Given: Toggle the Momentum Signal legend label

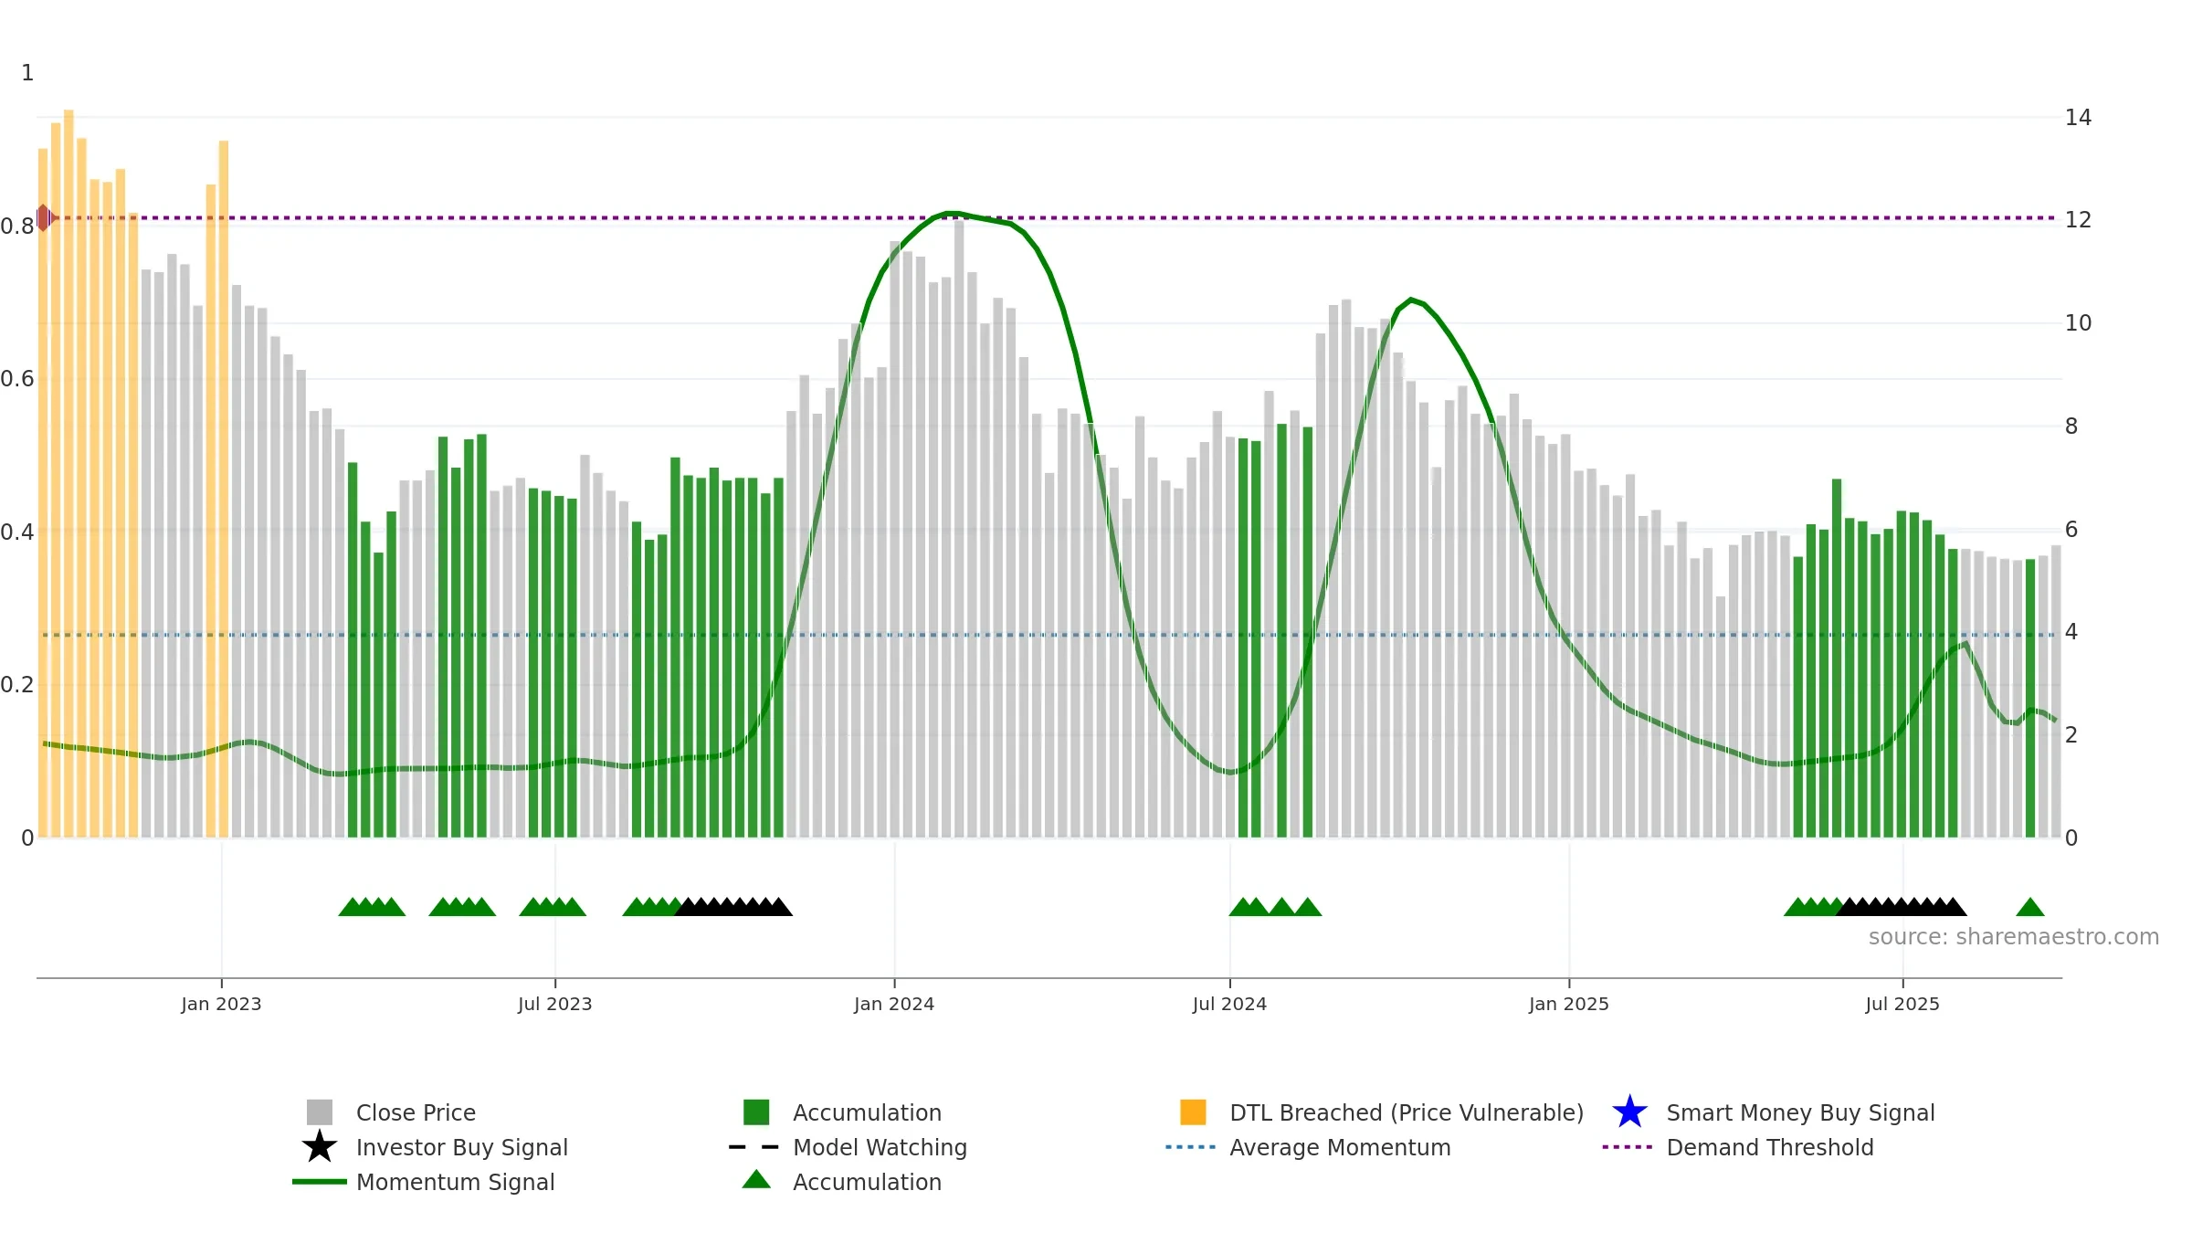Looking at the screenshot, I should [x=455, y=1182].
